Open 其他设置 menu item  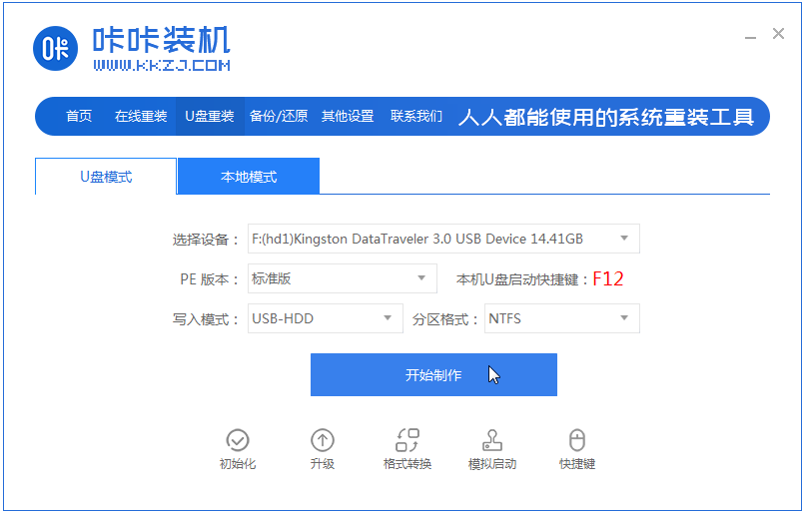tap(348, 116)
